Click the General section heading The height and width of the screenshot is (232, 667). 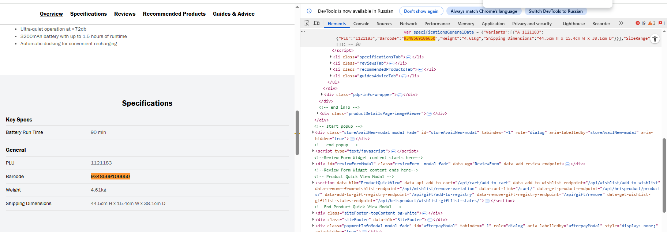point(16,150)
